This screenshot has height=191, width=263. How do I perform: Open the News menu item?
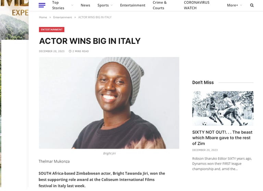point(85,5)
